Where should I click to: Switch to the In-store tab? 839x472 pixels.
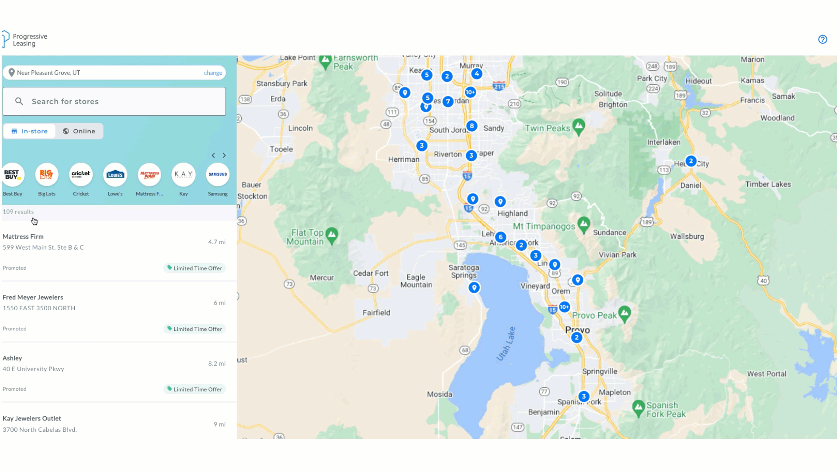pyautogui.click(x=29, y=131)
